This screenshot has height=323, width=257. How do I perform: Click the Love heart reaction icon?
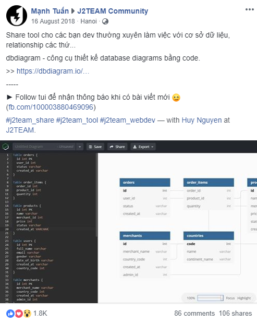coord(19,314)
